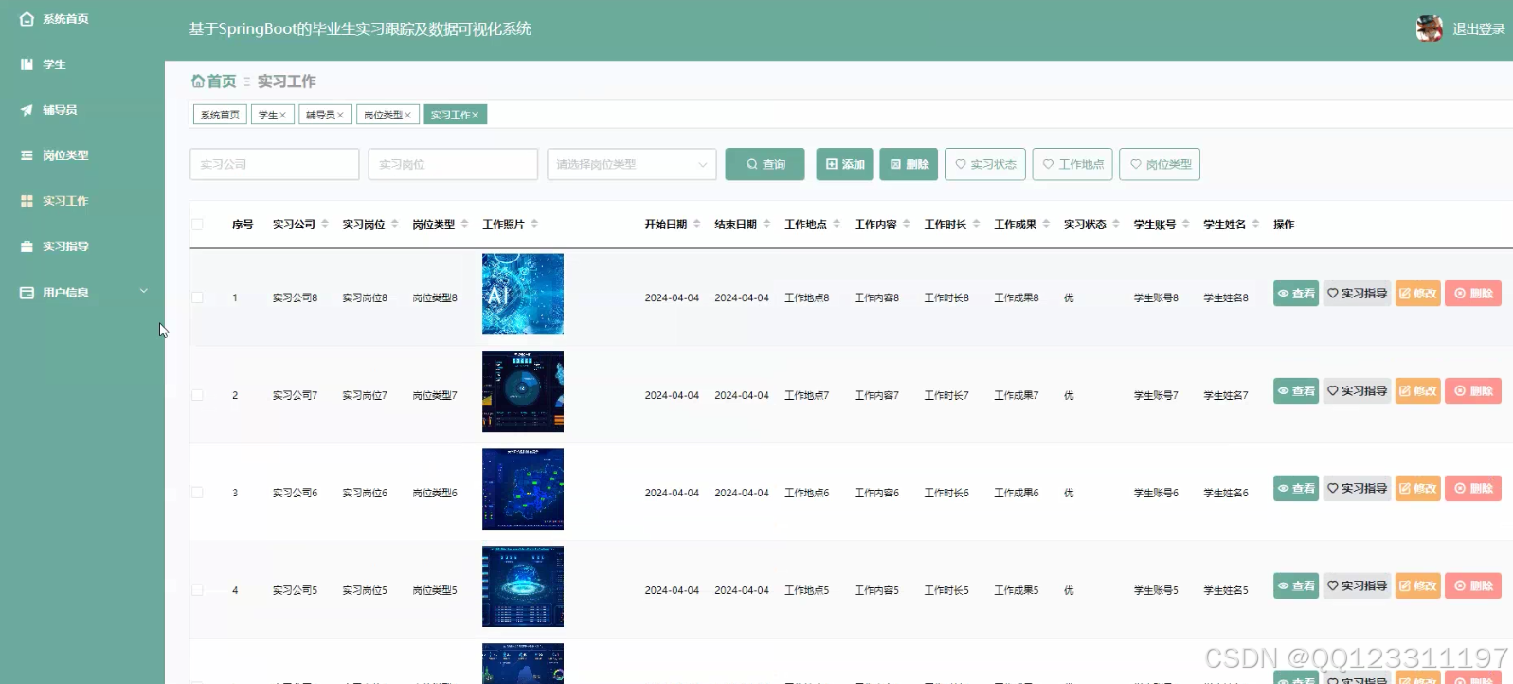1513x684 pixels.
Task: Click 删除 for row 实习公司7
Action: pyautogui.click(x=1473, y=391)
